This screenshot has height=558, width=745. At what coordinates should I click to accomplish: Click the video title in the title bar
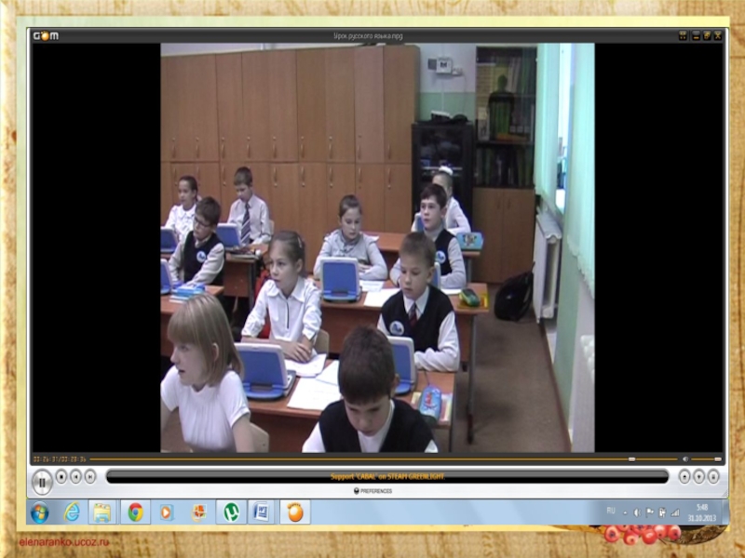pyautogui.click(x=368, y=36)
